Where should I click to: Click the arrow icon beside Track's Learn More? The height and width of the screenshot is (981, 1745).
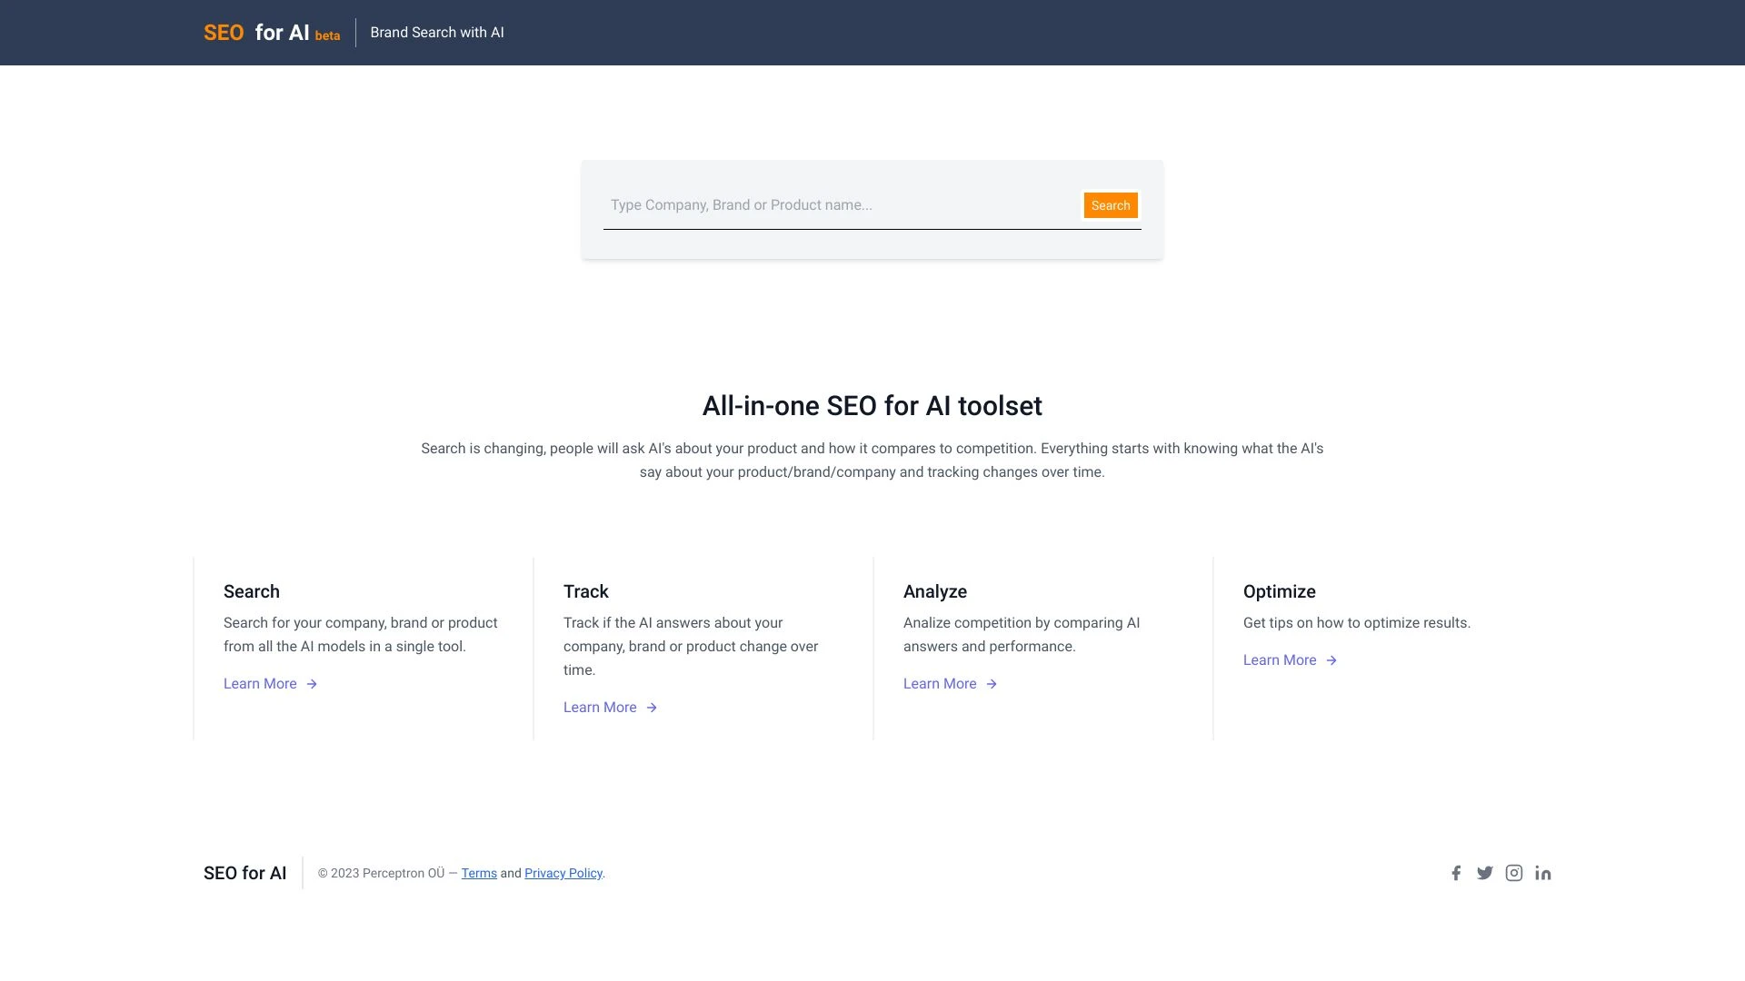(x=652, y=707)
